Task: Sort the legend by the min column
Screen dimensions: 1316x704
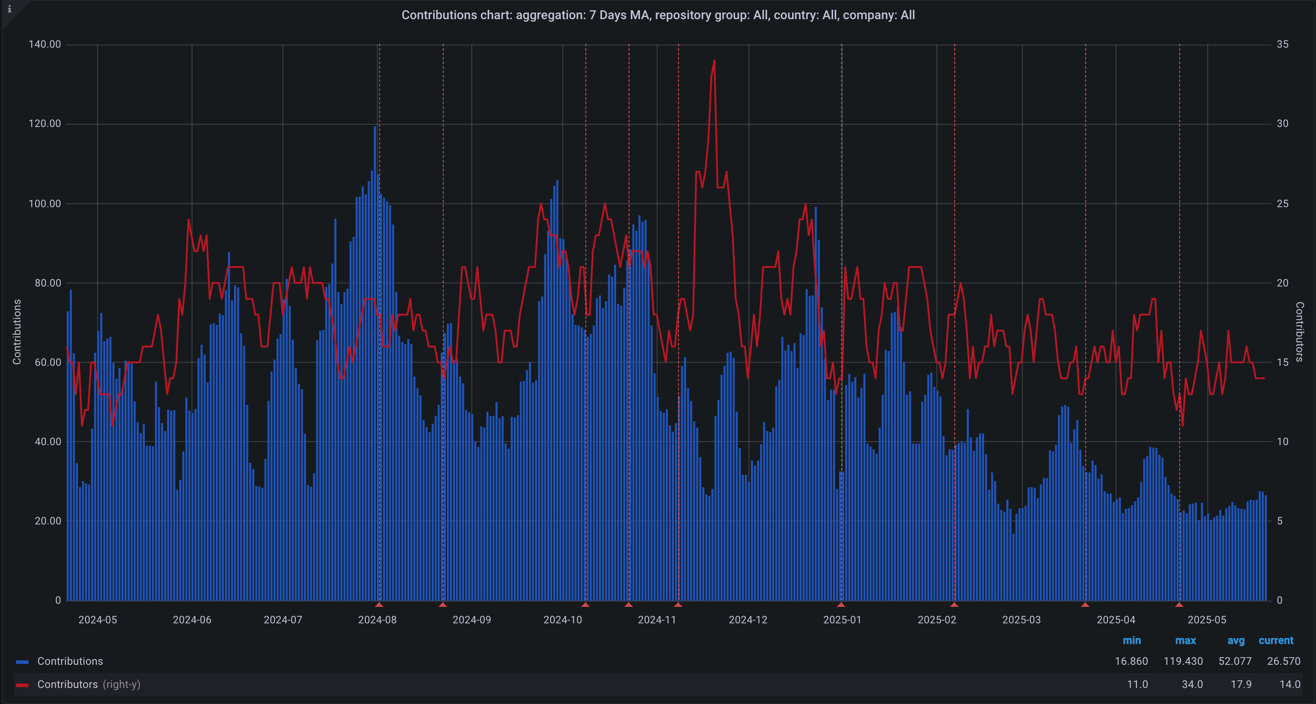Action: pyautogui.click(x=1132, y=640)
